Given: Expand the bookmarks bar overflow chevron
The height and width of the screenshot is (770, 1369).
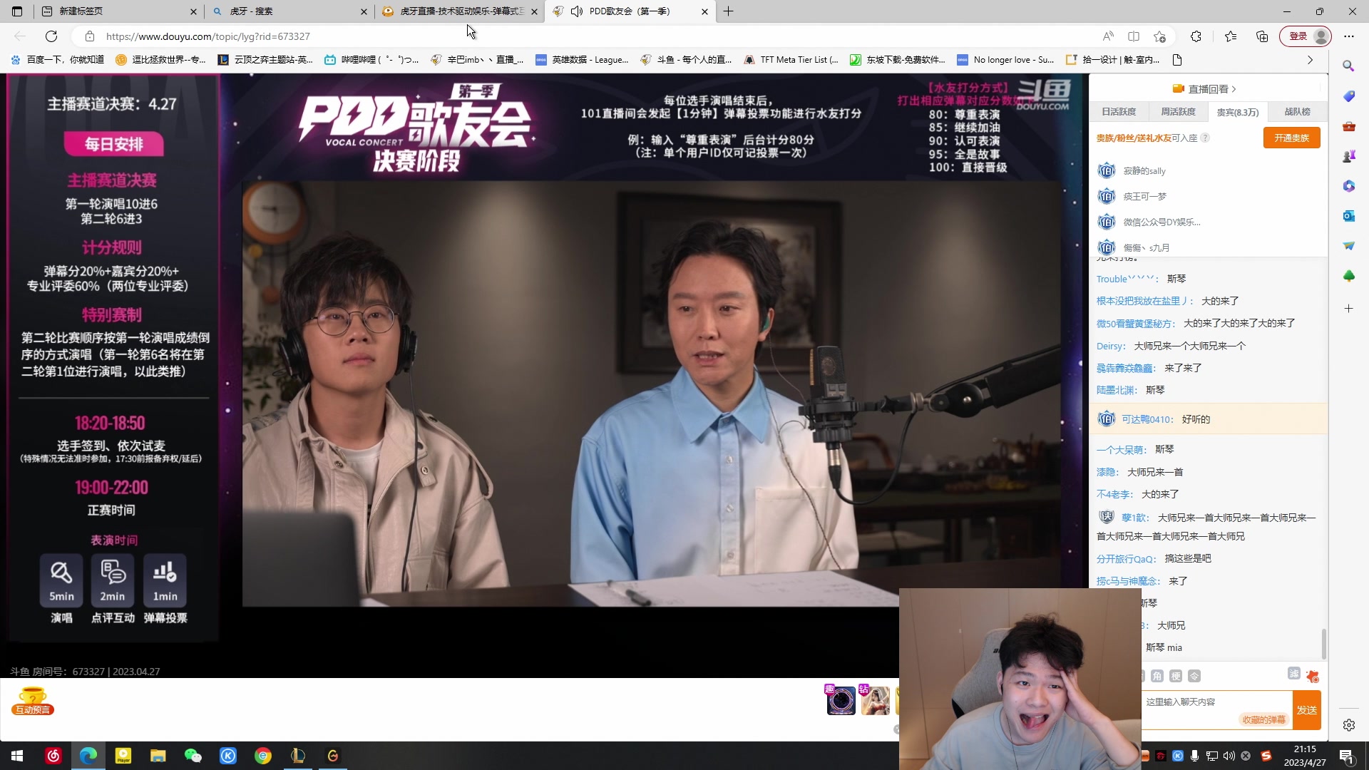Looking at the screenshot, I should [x=1310, y=60].
